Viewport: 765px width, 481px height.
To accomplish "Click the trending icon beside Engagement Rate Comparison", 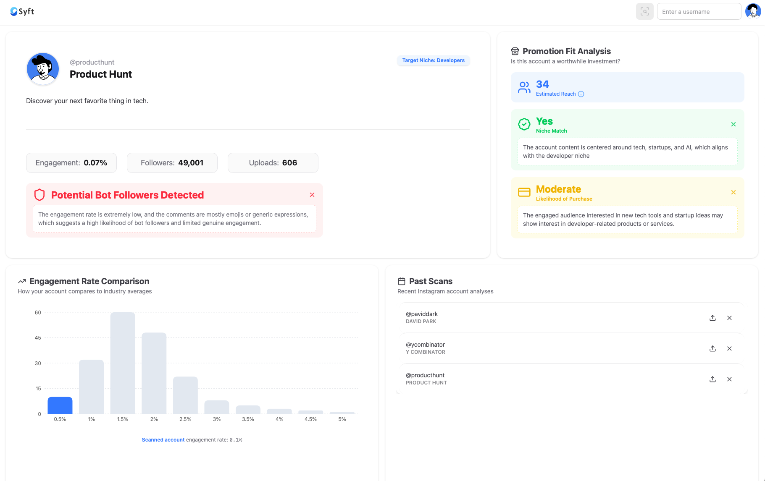I will (22, 281).
